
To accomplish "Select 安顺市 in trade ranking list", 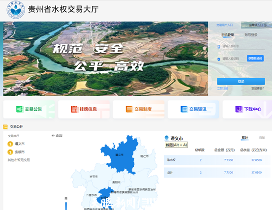I will (x=20, y=152).
